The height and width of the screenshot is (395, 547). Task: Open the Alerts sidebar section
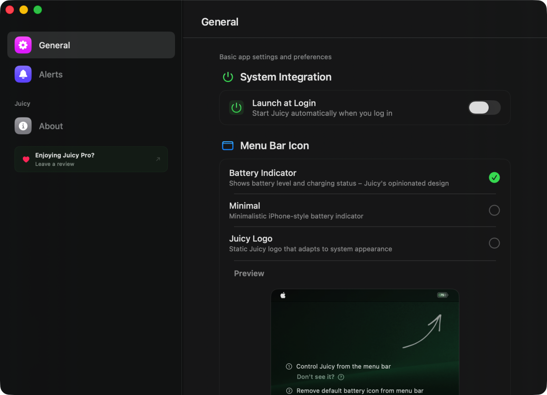pos(51,74)
